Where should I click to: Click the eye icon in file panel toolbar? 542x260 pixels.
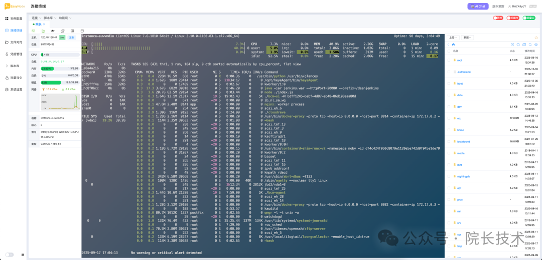[536, 45]
